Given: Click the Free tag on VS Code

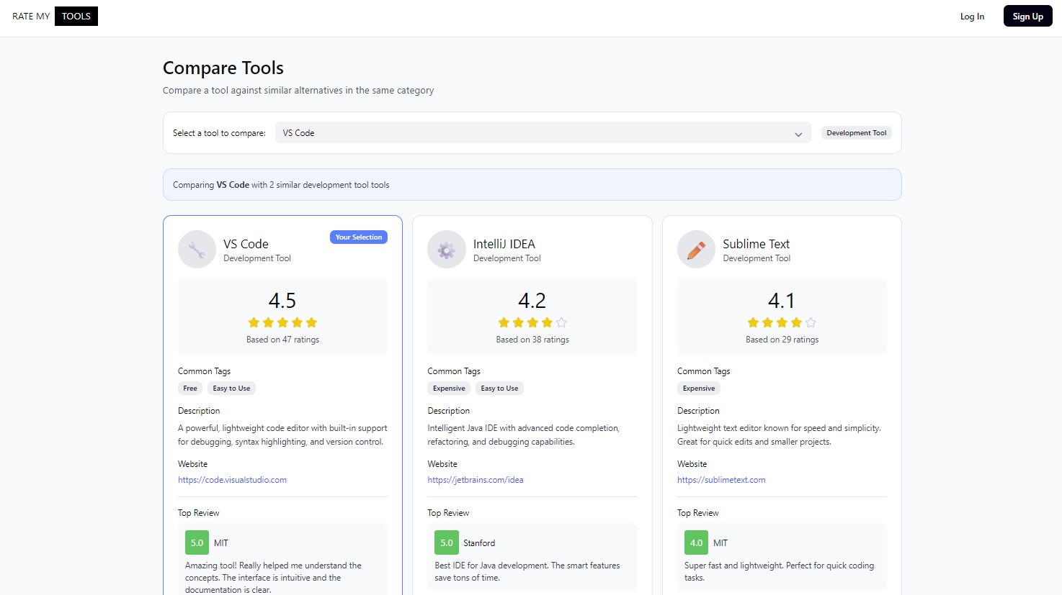Looking at the screenshot, I should 190,389.
